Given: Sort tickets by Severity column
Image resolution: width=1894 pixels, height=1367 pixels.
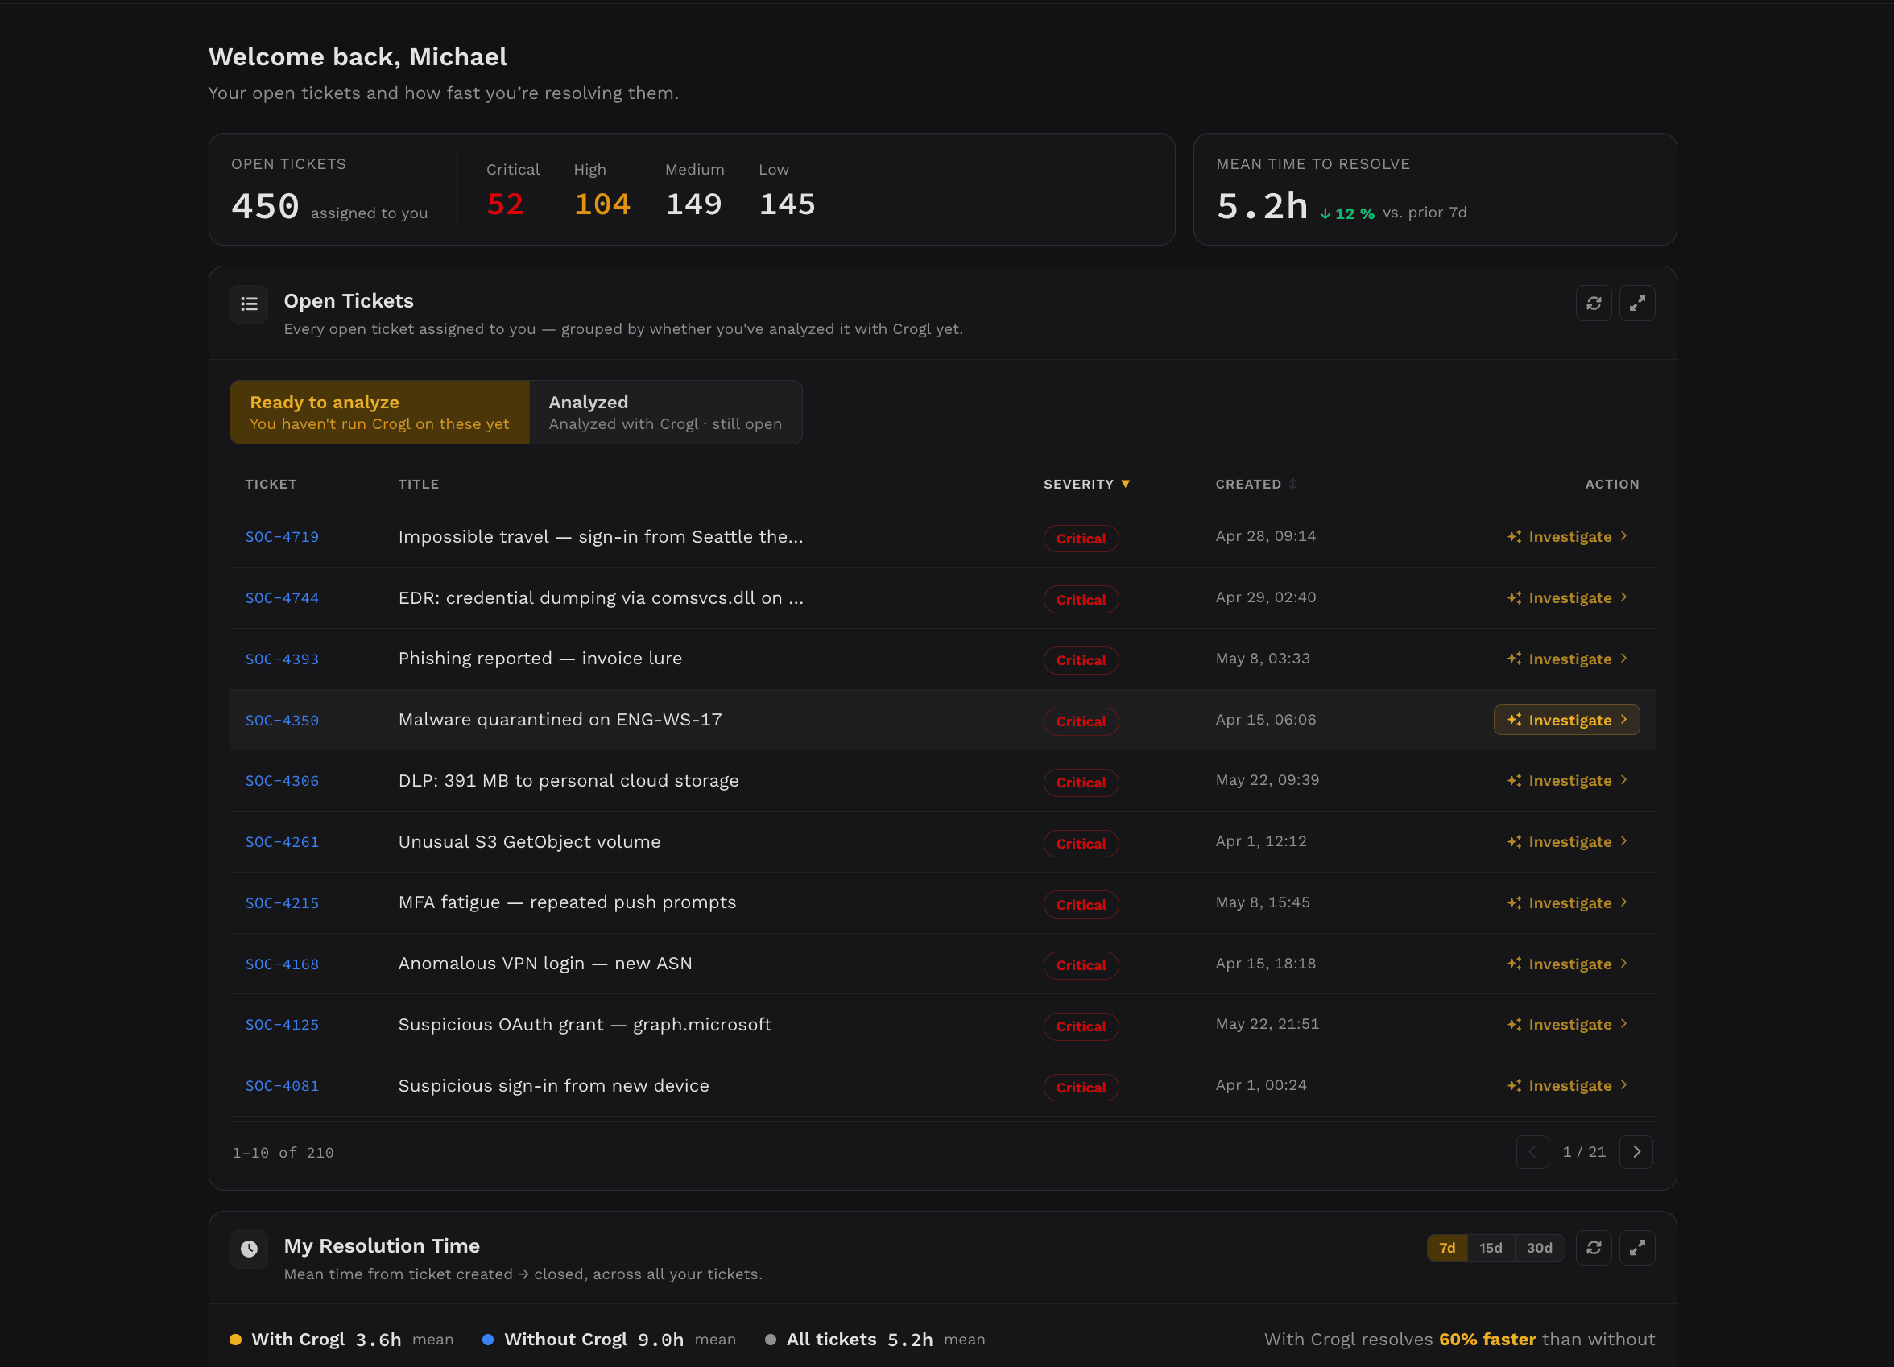Looking at the screenshot, I should (x=1086, y=485).
